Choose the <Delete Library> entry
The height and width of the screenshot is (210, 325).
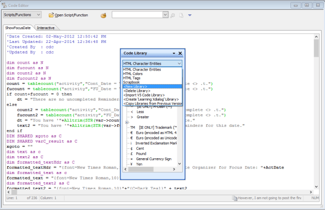[152, 91]
